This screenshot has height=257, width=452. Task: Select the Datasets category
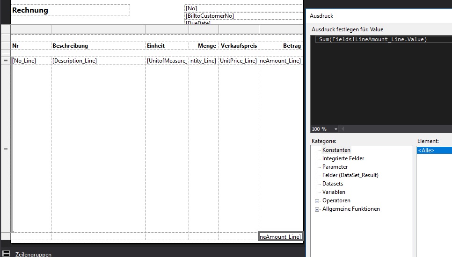[x=332, y=183]
